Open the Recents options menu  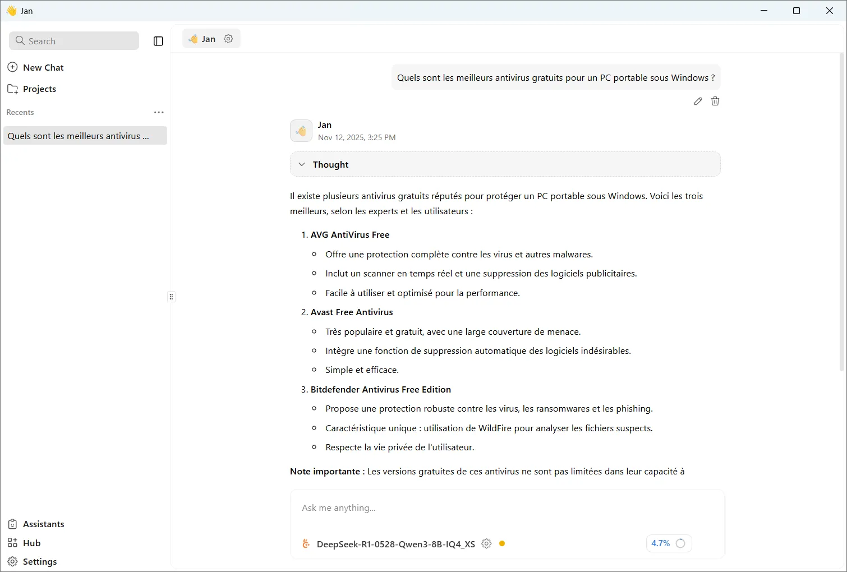pos(159,112)
